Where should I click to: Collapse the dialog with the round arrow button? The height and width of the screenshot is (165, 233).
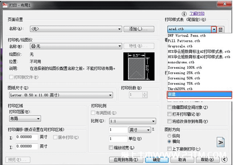[x=225, y=160]
